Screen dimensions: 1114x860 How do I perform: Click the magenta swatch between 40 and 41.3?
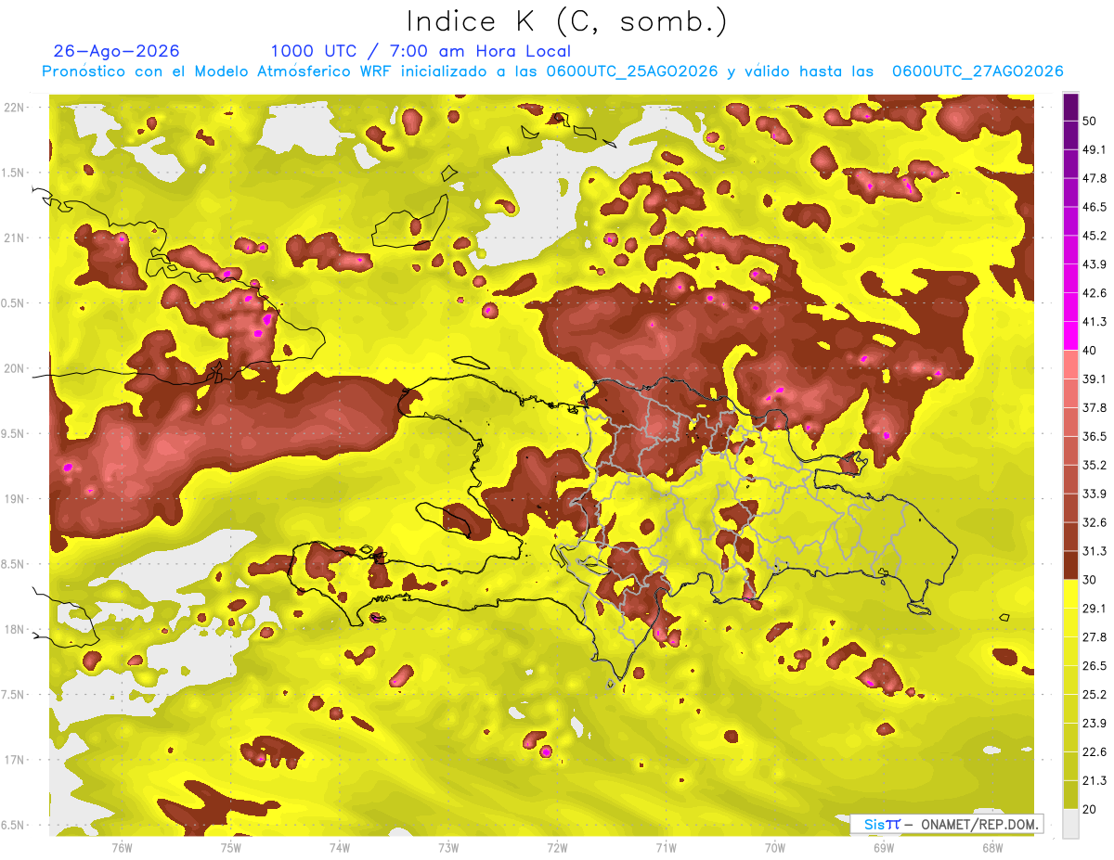tap(1070, 336)
